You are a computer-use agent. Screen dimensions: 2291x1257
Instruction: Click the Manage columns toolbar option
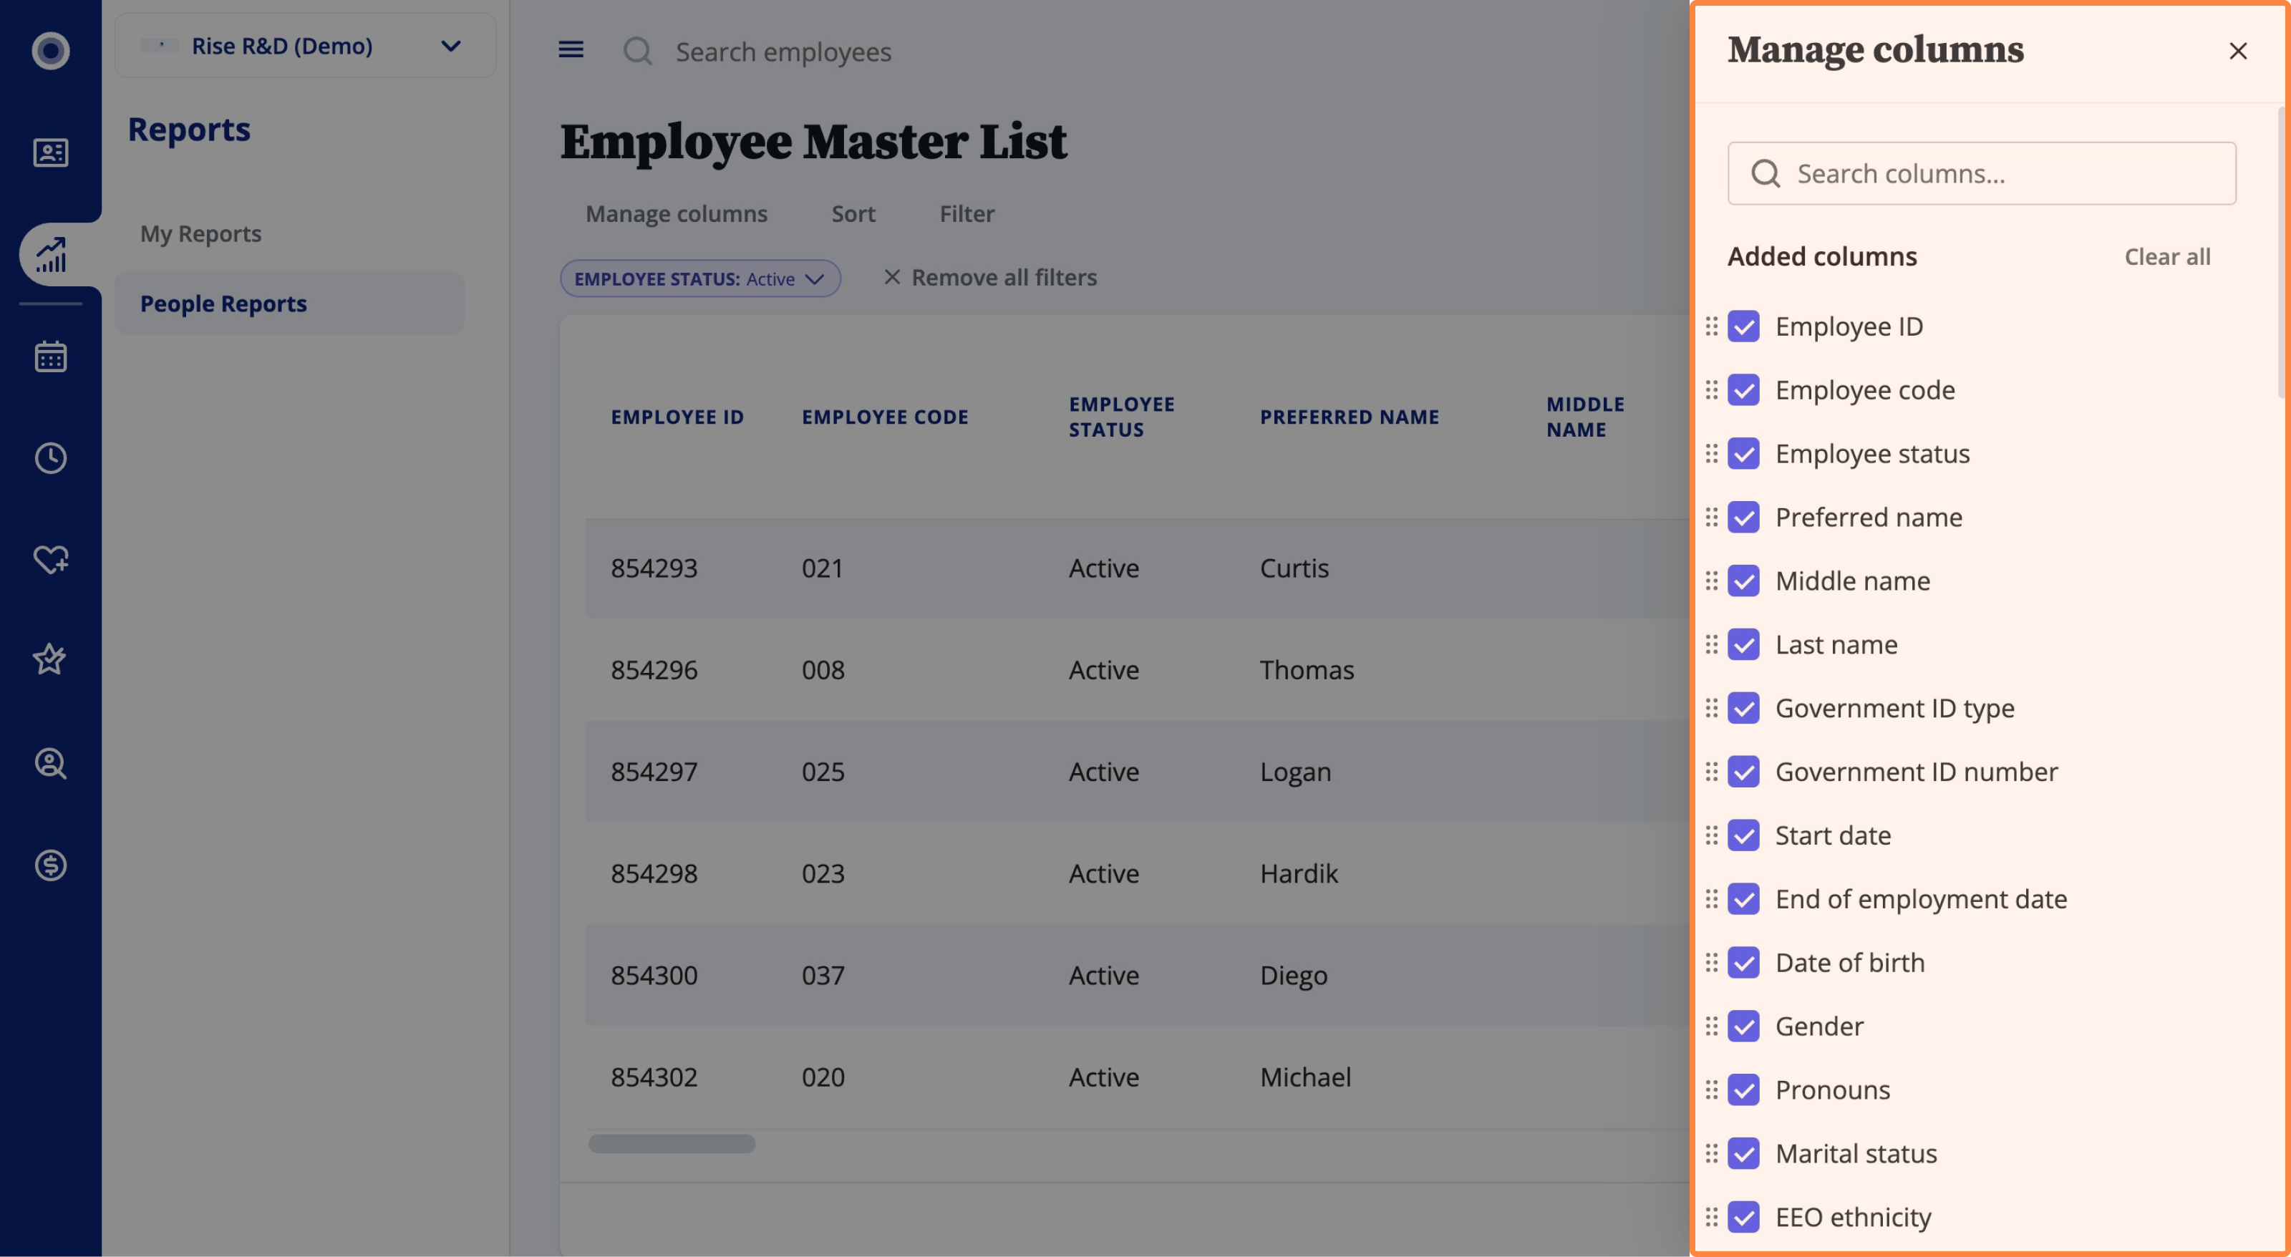[x=676, y=213]
